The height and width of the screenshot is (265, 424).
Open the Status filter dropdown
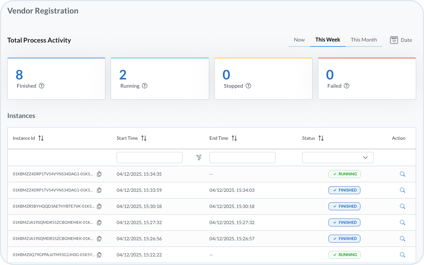click(338, 158)
